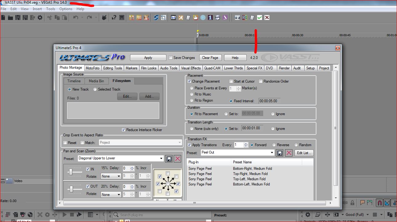
Task: Click the Copy icon in the toolbar
Action: pyautogui.click(x=57, y=18)
